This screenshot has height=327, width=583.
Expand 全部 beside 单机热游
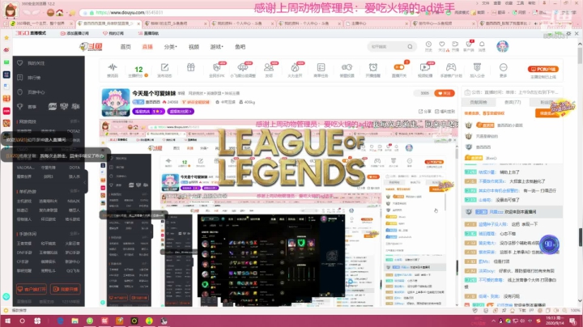point(74,191)
